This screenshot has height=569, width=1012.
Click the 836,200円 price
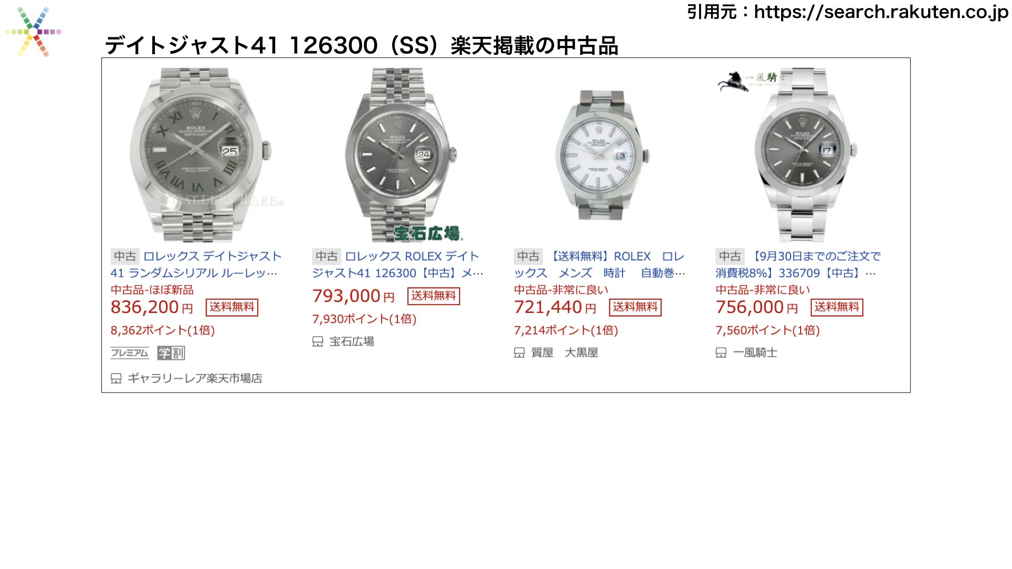coord(152,307)
